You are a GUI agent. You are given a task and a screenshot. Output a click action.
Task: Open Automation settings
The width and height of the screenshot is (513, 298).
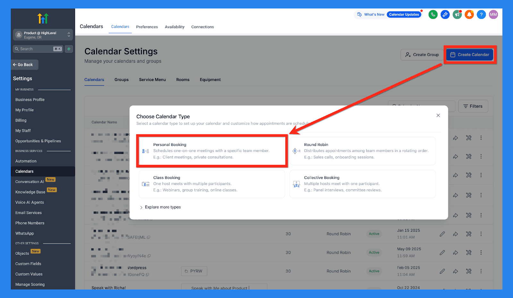26,161
